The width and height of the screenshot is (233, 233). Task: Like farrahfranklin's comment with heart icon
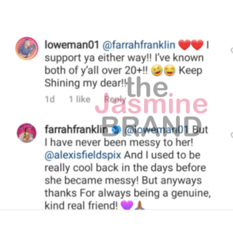pyautogui.click(x=232, y=135)
